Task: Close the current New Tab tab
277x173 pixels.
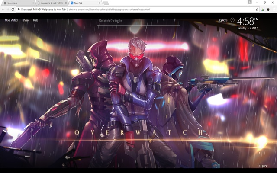Action: coord(100,3)
